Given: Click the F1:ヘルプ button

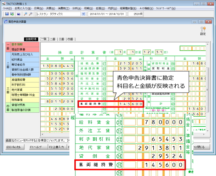Looking at the screenshot, I should pyautogui.click(x=38, y=147).
